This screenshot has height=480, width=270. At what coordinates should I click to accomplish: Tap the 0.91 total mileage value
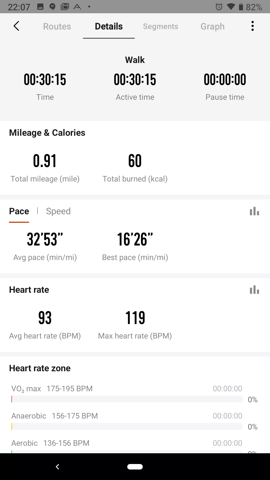45,161
